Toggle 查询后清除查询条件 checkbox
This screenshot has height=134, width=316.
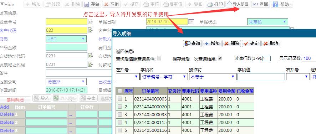(159, 58)
